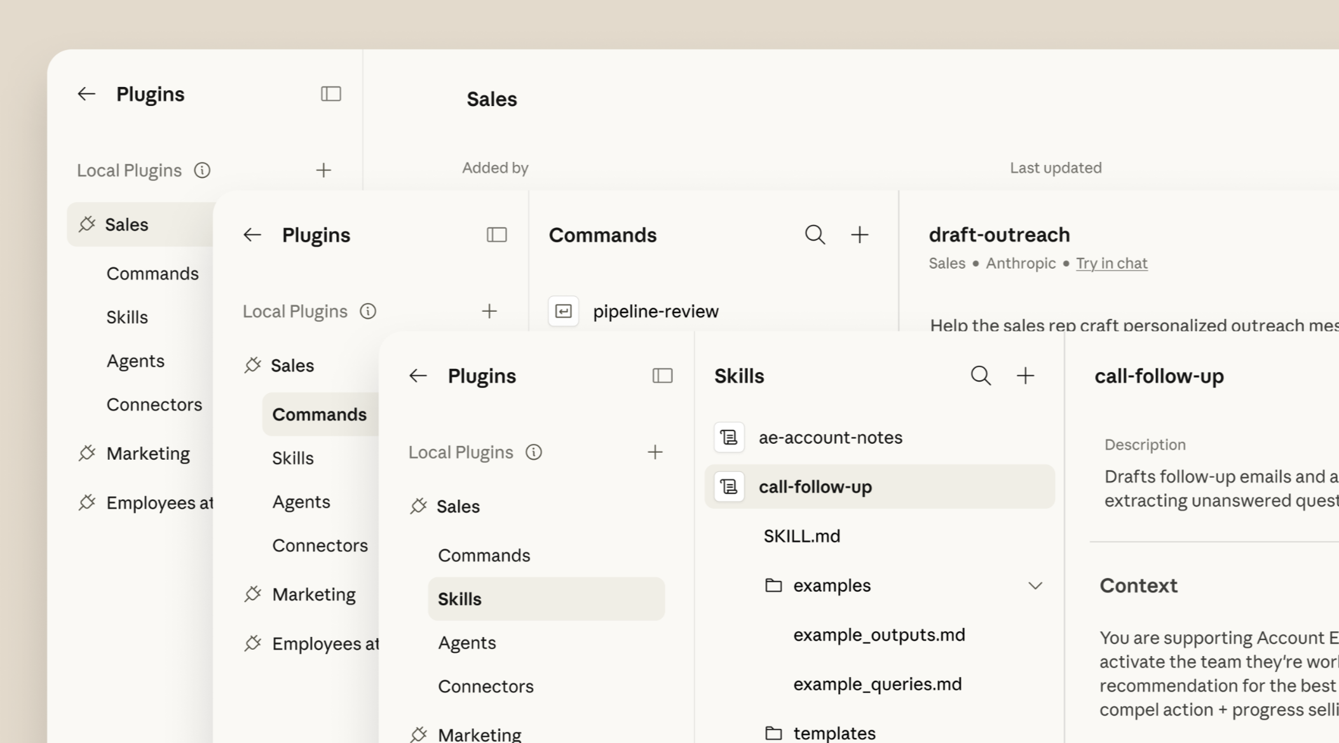The width and height of the screenshot is (1339, 743).
Task: Click the examples folder row
Action: 904,586
